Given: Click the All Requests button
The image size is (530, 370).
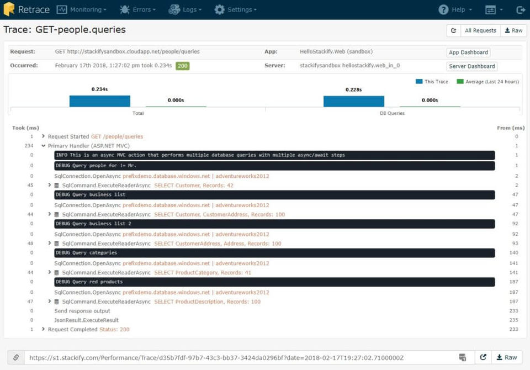Looking at the screenshot, I should point(480,30).
